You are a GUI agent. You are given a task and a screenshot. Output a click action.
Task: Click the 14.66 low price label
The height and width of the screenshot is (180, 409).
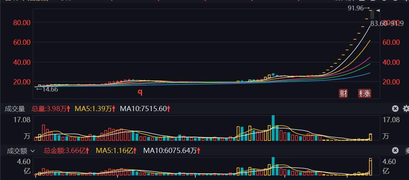pos(50,89)
